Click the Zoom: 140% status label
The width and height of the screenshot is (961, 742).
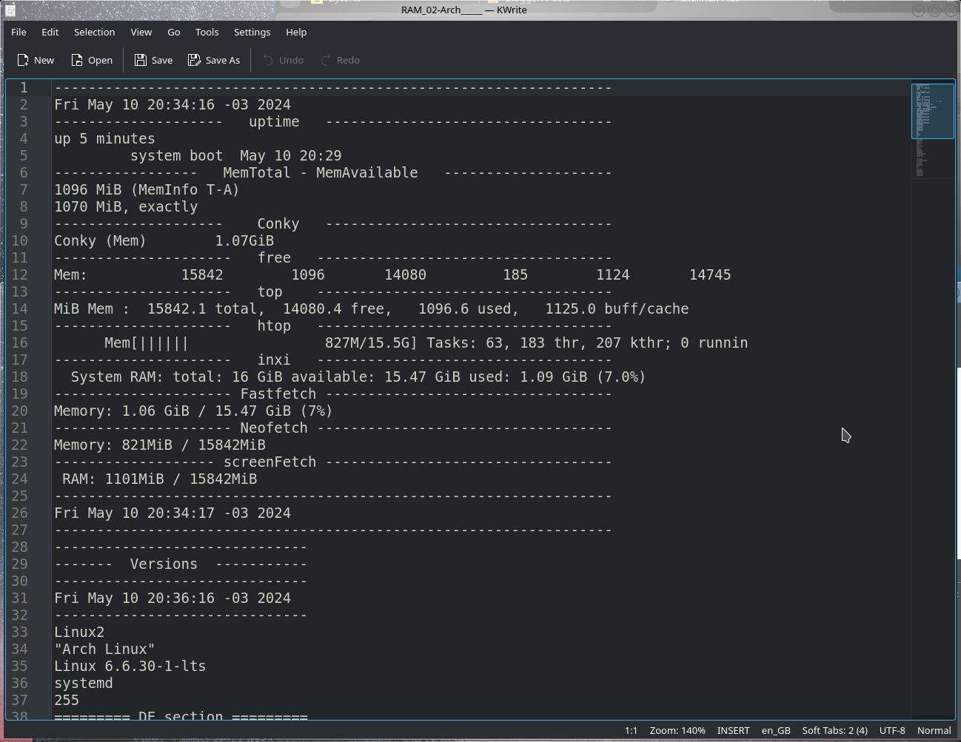click(x=677, y=730)
